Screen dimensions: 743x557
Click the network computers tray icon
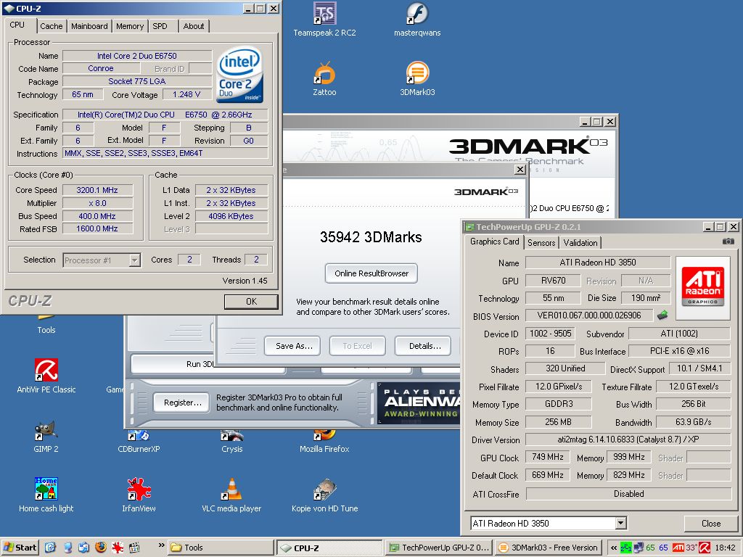[639, 548]
